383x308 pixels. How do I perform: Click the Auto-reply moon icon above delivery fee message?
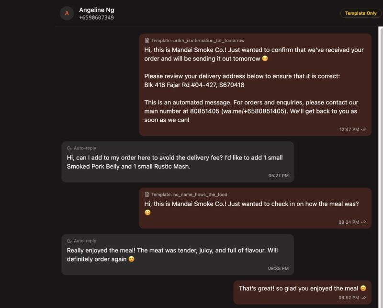coord(69,148)
